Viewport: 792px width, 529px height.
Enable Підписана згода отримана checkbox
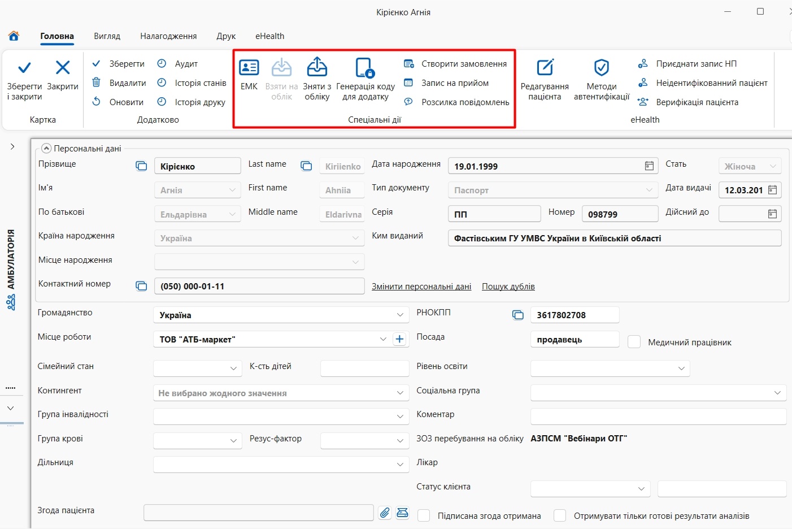424,515
